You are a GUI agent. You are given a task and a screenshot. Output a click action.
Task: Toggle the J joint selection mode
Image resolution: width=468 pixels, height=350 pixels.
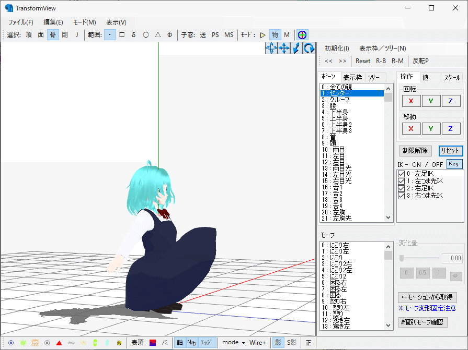(x=77, y=35)
